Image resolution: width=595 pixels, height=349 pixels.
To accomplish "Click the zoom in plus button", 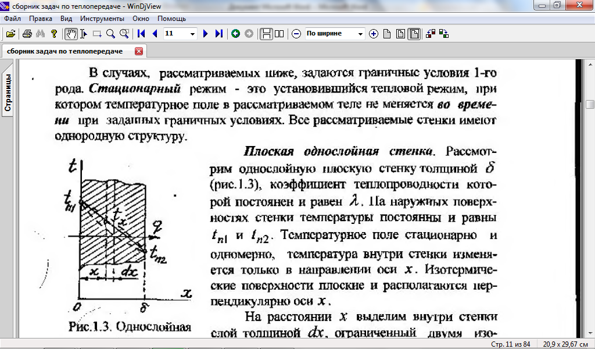I will tap(374, 34).
